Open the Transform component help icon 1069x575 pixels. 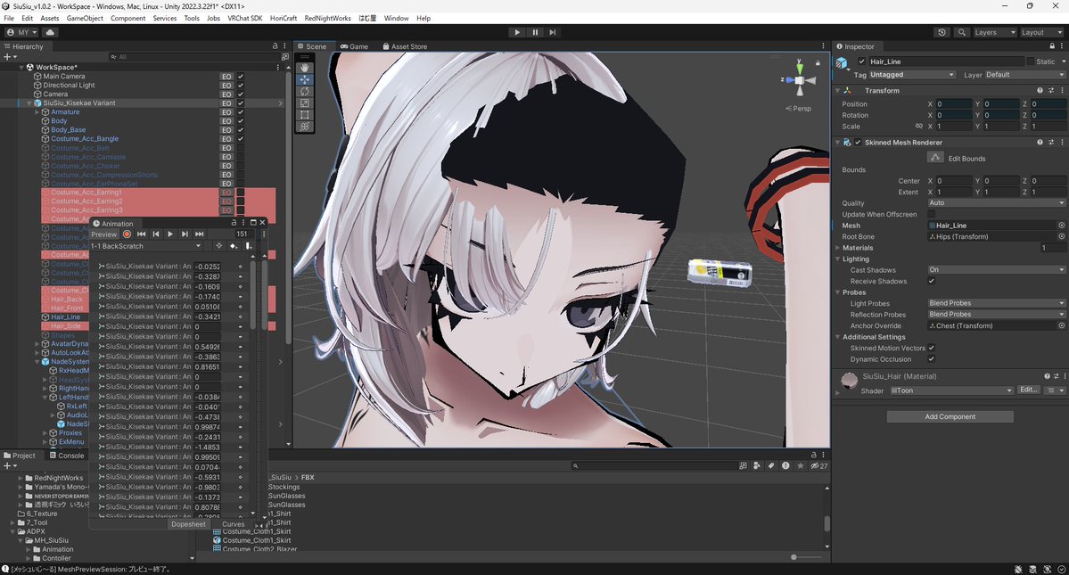[x=1040, y=90]
